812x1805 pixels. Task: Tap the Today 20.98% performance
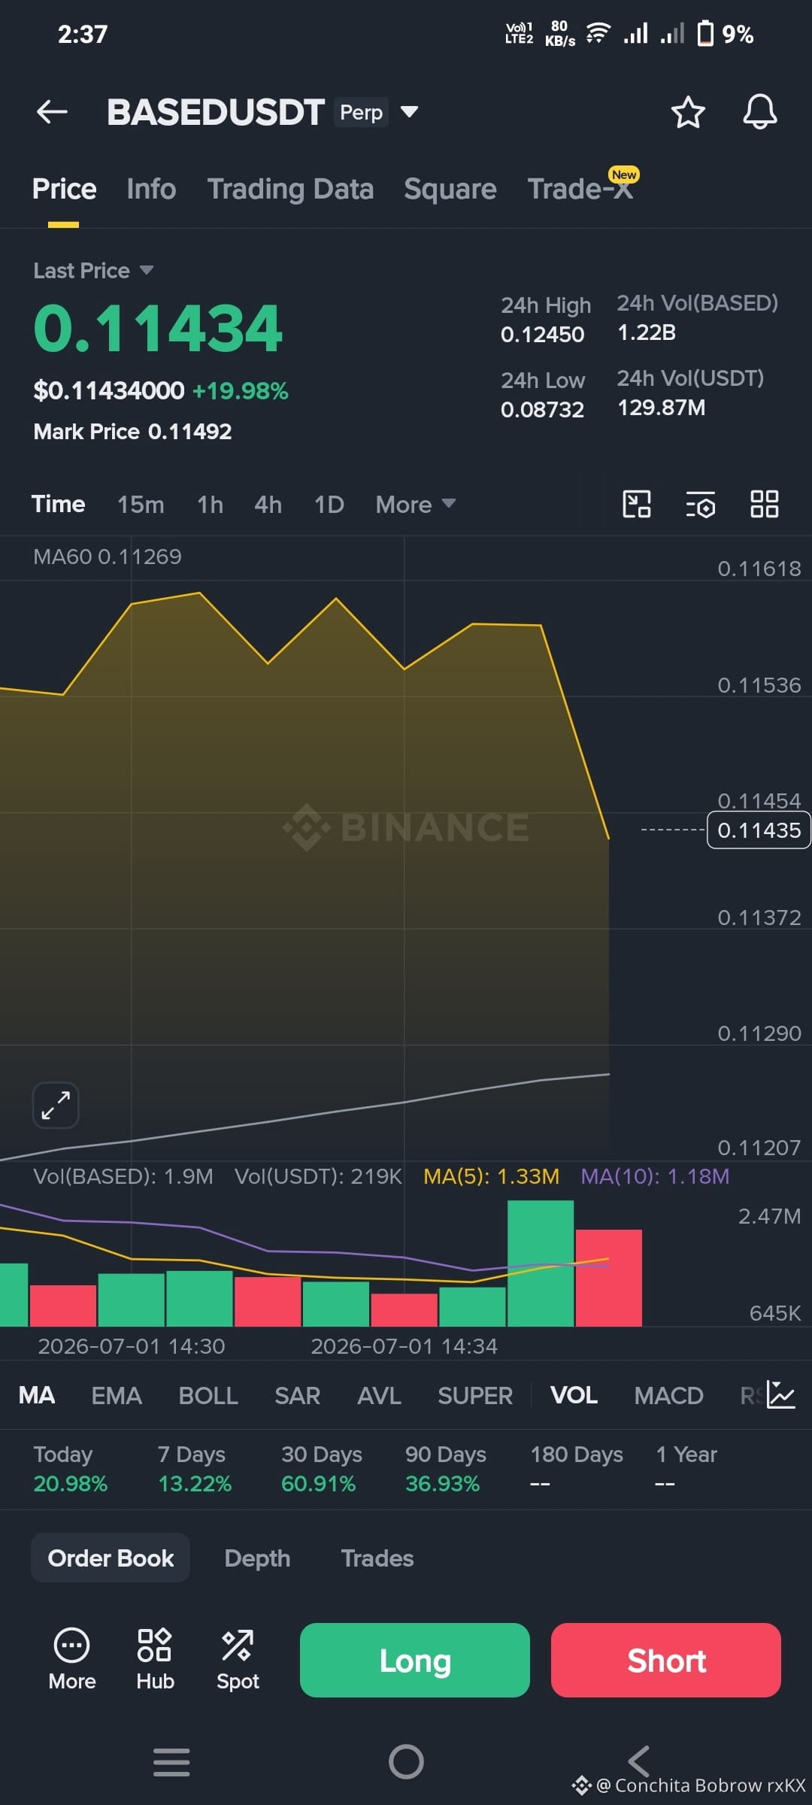[x=70, y=1469]
